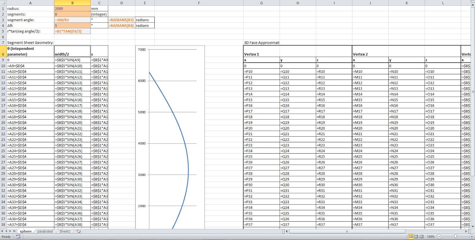Click the vertical scrollbar thumb
475x240 pixels.
tap(473, 91)
